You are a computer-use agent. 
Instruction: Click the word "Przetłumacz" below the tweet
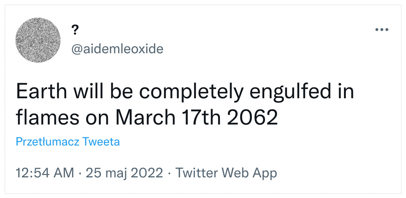coord(48,142)
